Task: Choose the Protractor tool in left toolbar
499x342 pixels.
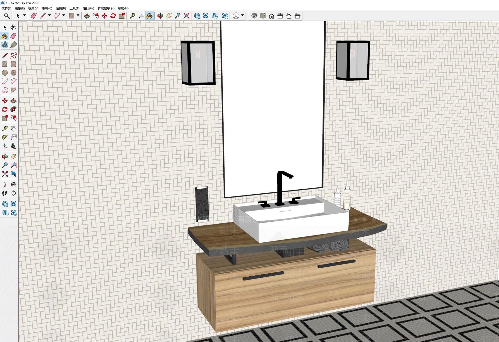Action: pyautogui.click(x=5, y=137)
